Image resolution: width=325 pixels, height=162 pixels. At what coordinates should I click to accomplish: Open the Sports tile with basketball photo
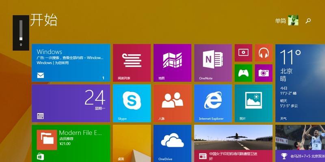point(300,143)
